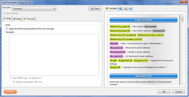Click the Fixed variables header bar
Screen dimensions: 189x97
click(x=143, y=20)
